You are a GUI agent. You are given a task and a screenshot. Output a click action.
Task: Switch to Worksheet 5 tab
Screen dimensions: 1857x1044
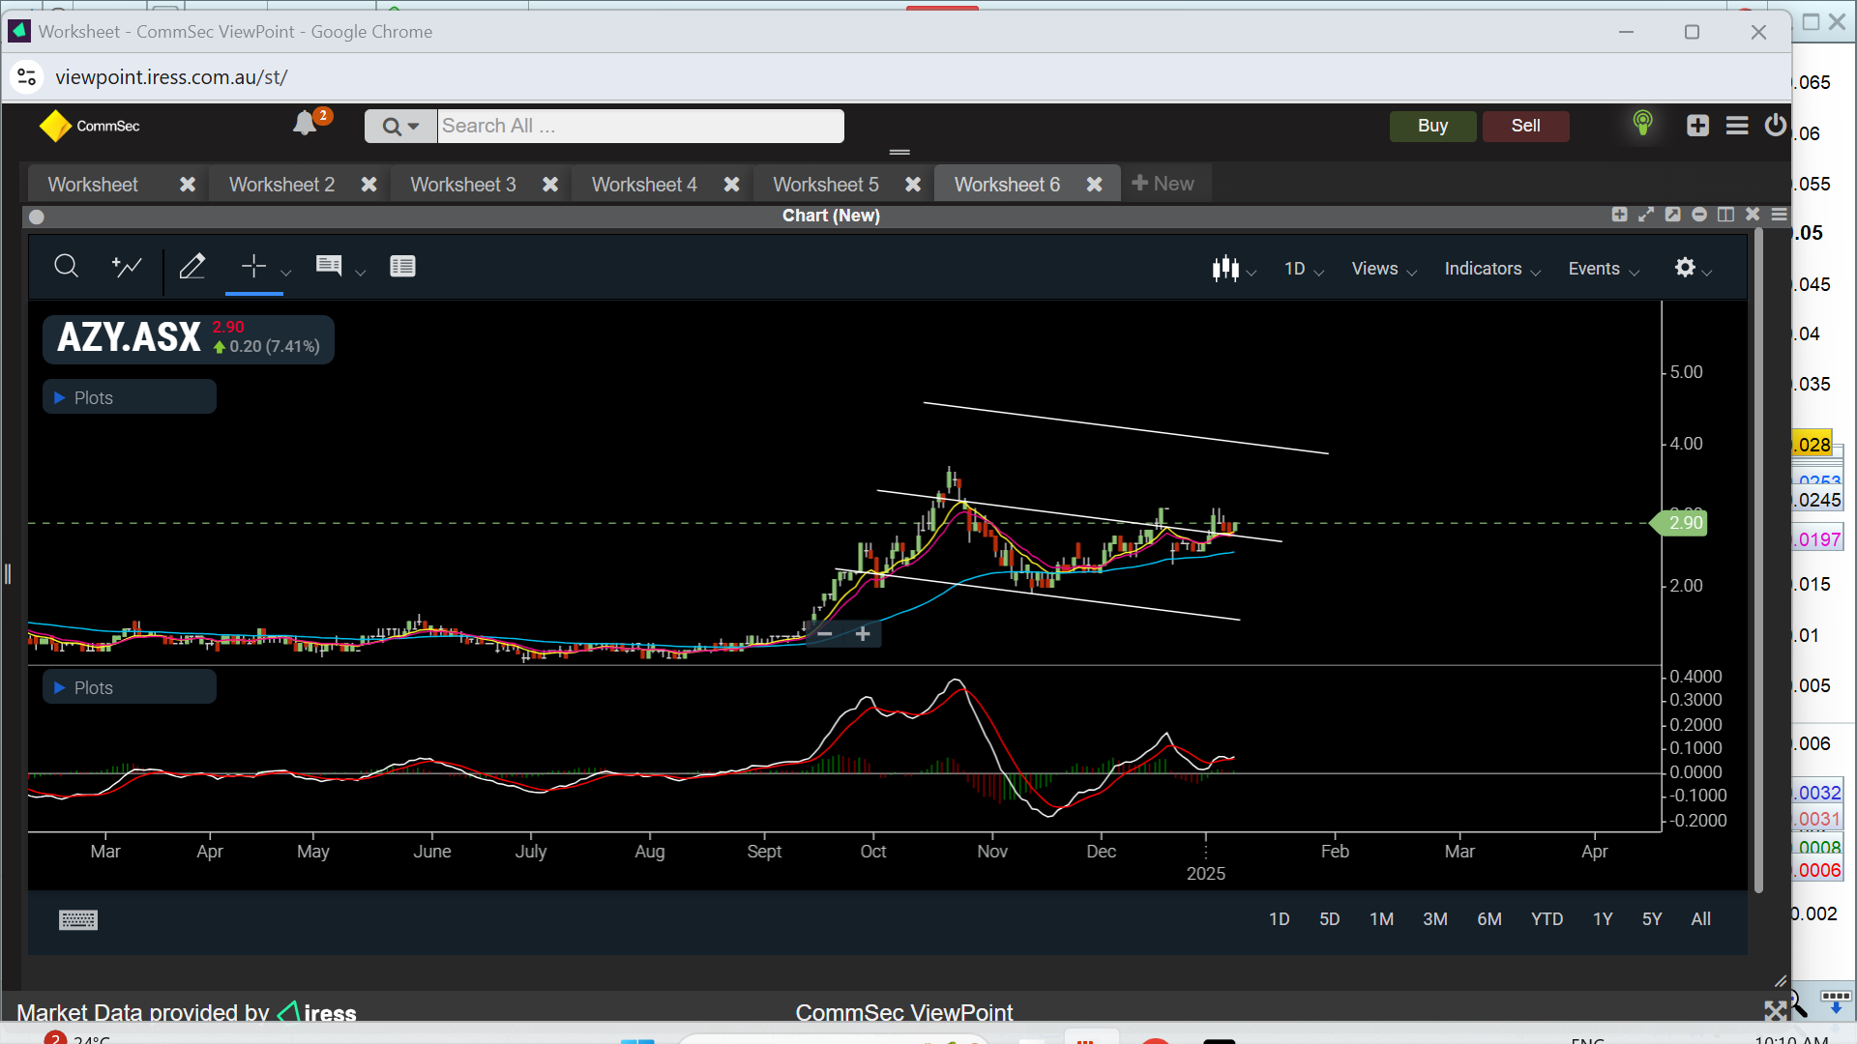pyautogui.click(x=826, y=184)
